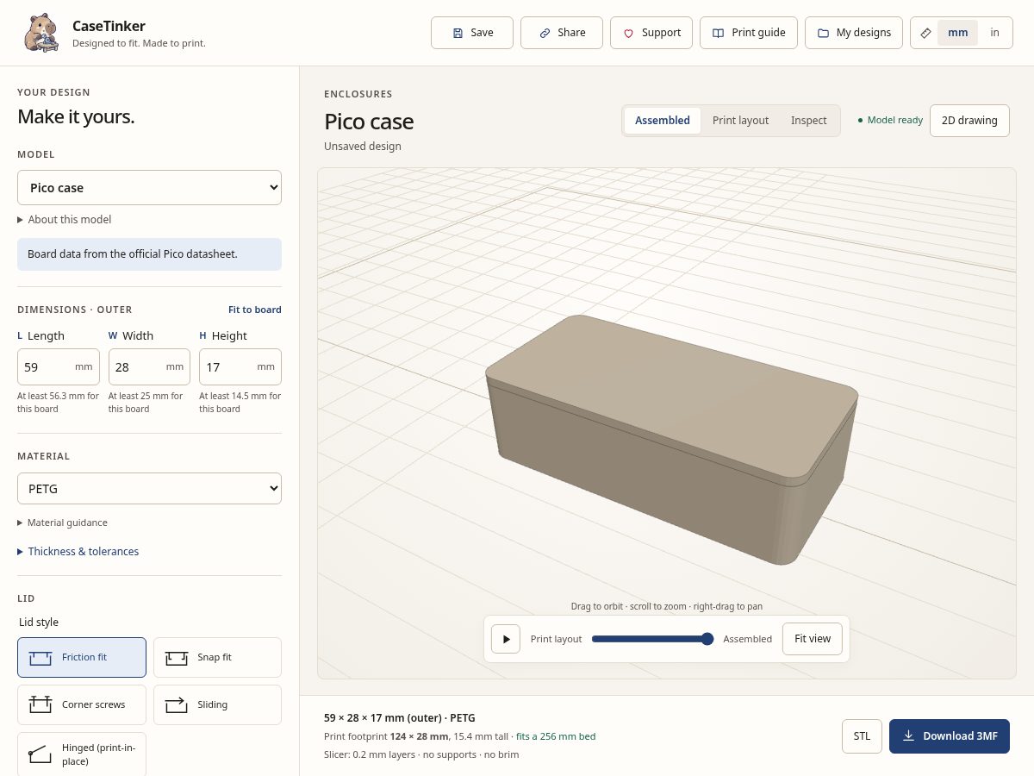The width and height of the screenshot is (1034, 776).
Task: Choose the Hinged print-in-place lid style
Action: [82, 754]
